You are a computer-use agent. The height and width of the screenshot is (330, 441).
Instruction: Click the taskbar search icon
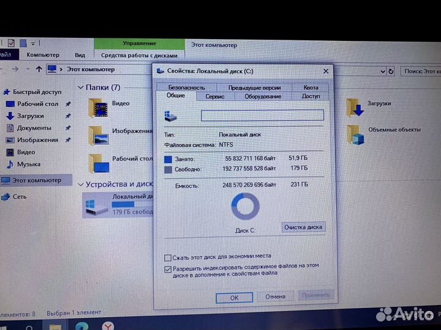click(x=29, y=328)
